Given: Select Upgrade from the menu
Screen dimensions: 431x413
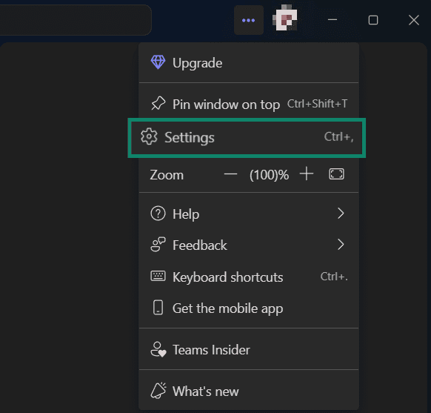Looking at the screenshot, I should [x=249, y=63].
